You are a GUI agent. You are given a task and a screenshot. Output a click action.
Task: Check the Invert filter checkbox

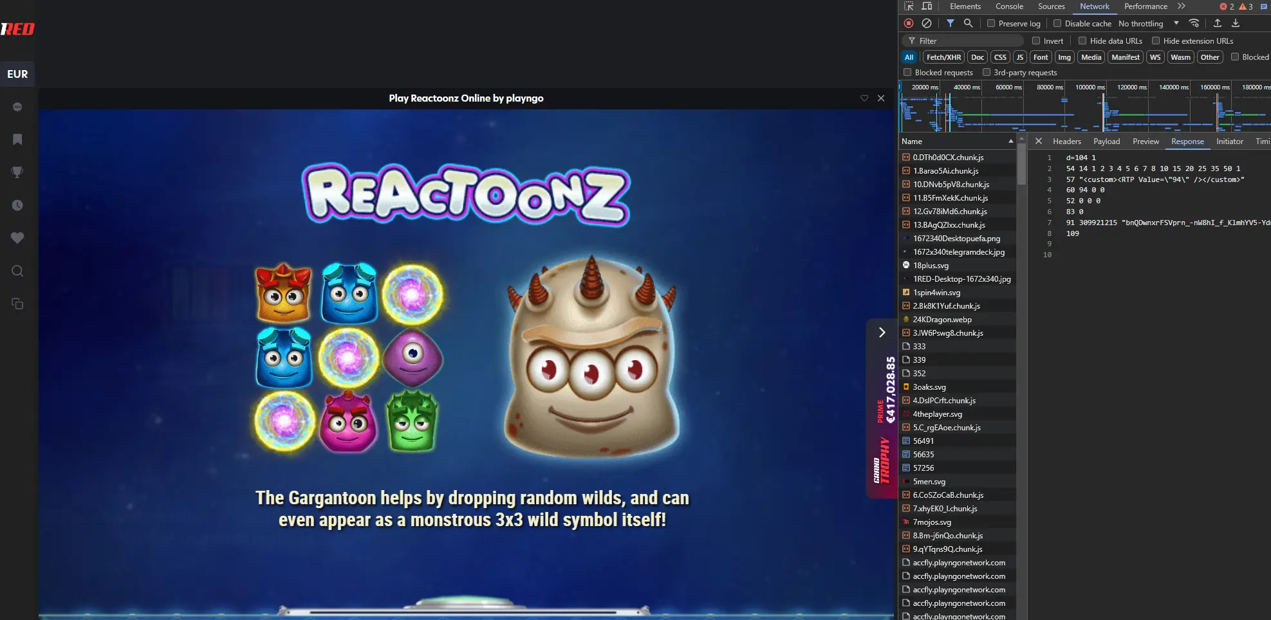point(1036,41)
